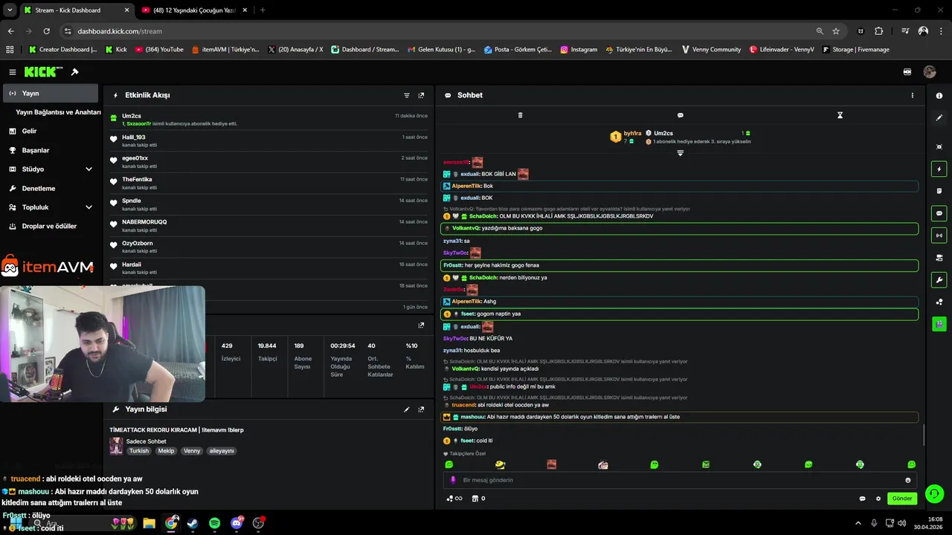Click username VolkantvQ in highlighted chat message

(466, 228)
